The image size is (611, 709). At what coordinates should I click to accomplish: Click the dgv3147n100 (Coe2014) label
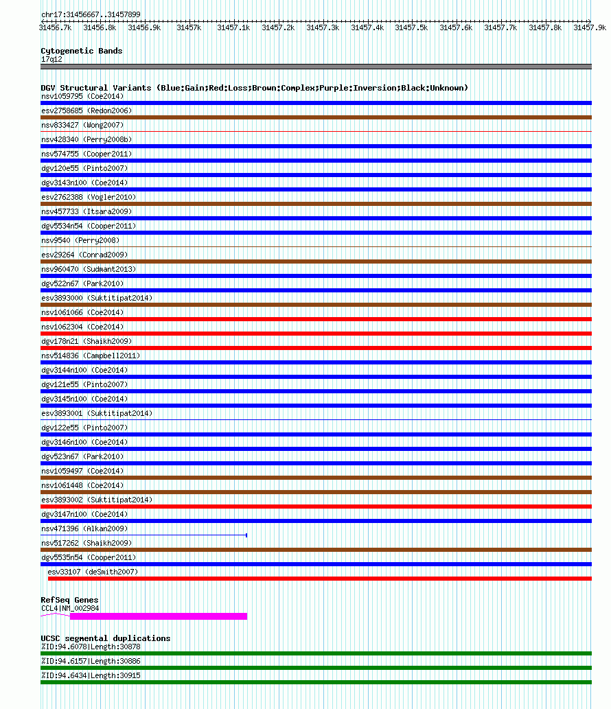(84, 515)
